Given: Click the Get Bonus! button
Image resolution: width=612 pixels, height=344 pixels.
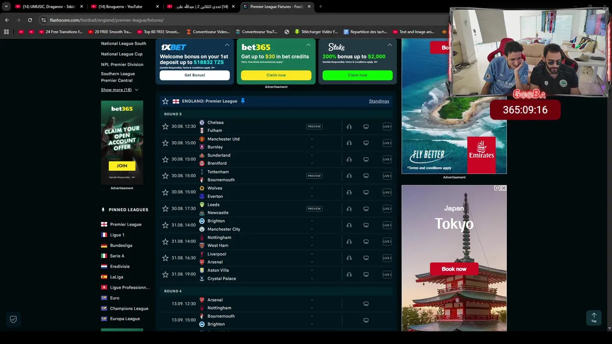Looking at the screenshot, I should click(x=195, y=75).
